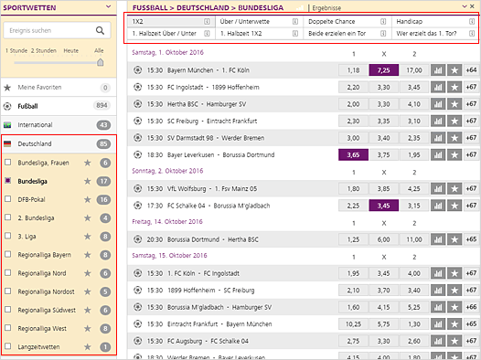This screenshot has width=481, height=360.
Task: Favorite the 1899 Hoffenheim - SC Freiburg match
Action: [x=454, y=291]
